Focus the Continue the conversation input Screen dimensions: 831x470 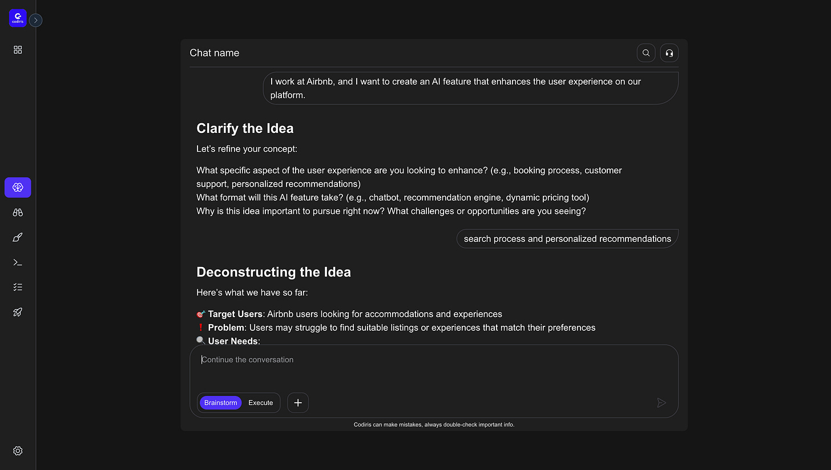click(x=434, y=360)
